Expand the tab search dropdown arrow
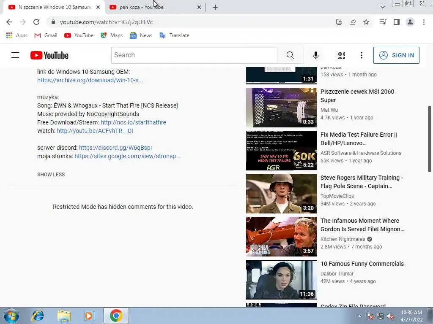The height and width of the screenshot is (324, 433). [382, 7]
